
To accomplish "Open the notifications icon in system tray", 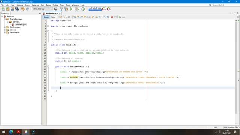I will tap(235, 132).
